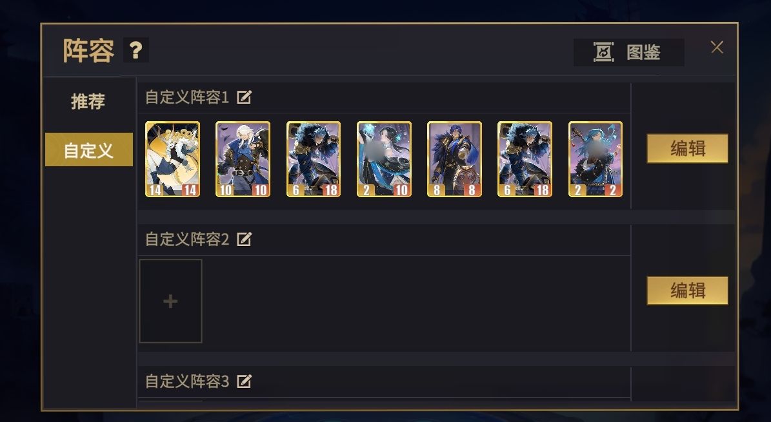Screen dimensions: 771x422
Task: Open the question mark help icon beside 阵容
Action: tap(135, 50)
